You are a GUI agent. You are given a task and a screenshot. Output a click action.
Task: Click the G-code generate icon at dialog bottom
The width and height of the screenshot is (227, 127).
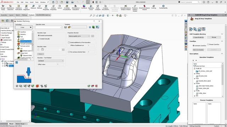coord(42,86)
